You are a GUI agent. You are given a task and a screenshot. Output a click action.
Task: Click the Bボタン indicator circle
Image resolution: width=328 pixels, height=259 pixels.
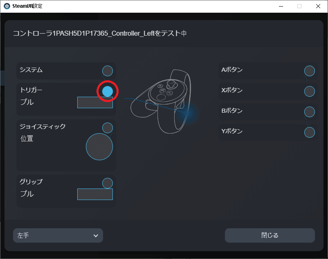310,112
